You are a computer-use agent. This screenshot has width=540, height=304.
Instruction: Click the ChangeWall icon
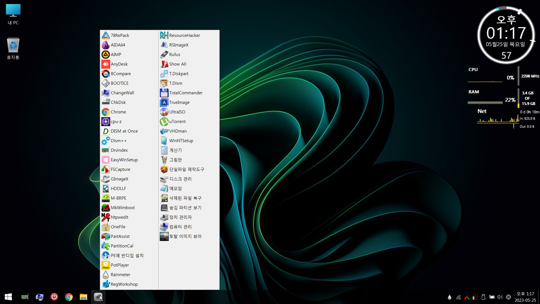[x=105, y=93]
